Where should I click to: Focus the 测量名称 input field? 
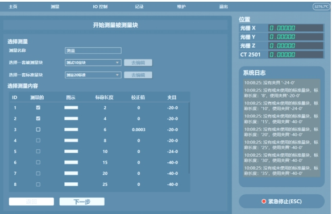click(93, 51)
